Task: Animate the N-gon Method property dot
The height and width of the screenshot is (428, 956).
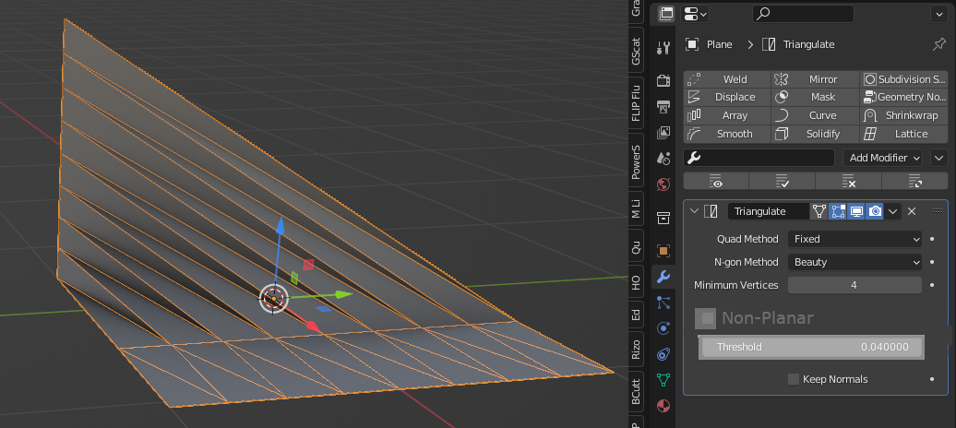Action: click(x=932, y=262)
